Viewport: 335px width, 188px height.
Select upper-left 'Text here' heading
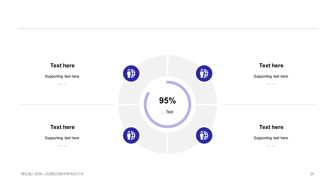point(63,66)
